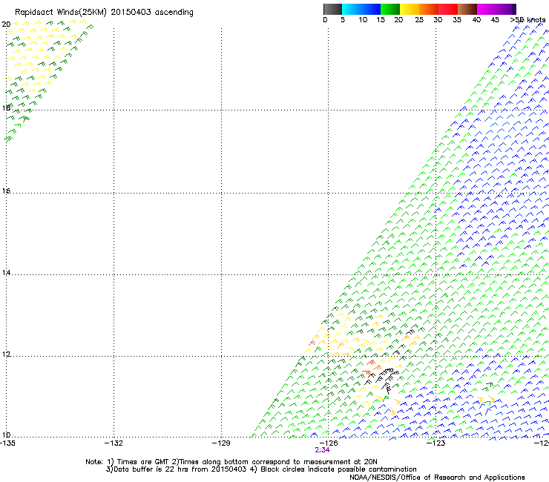Click the '25' label under the color bar
The image size is (549, 482).
click(419, 20)
